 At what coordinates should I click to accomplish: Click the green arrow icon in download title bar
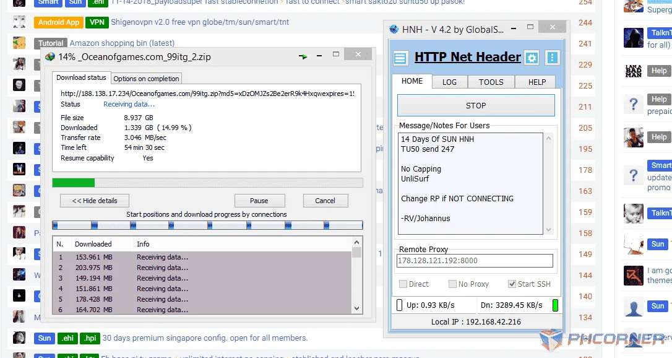pyautogui.click(x=303, y=56)
